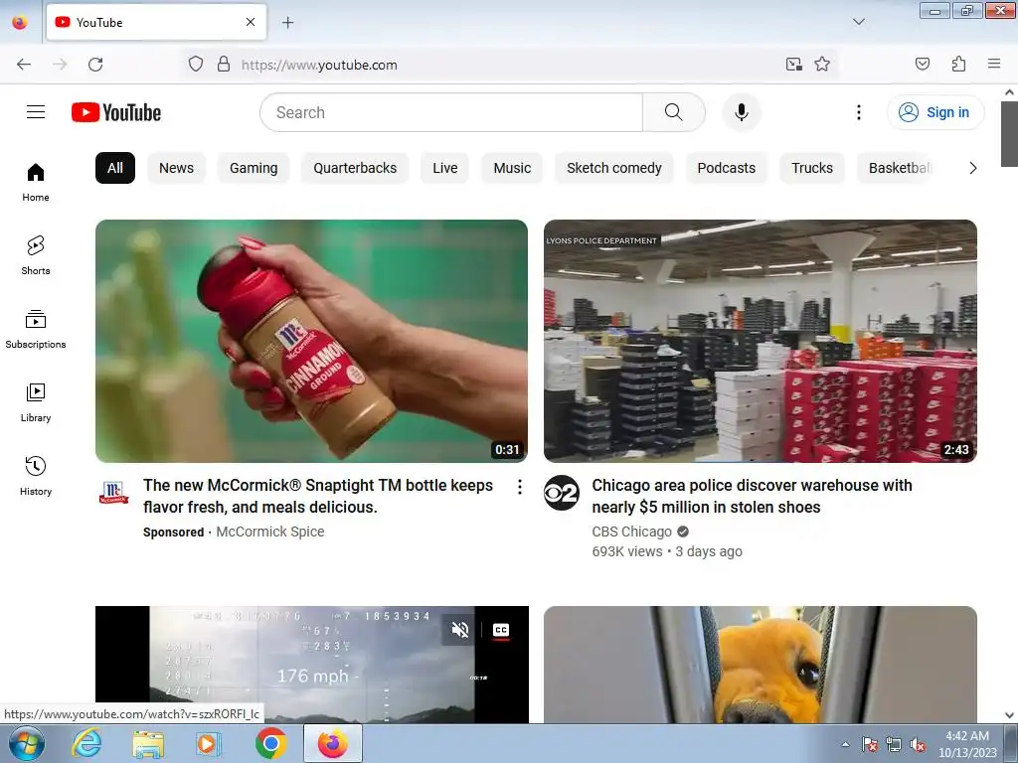Viewport: 1018px width, 763px height.
Task: Open a new tab with the plus button
Action: 287,23
